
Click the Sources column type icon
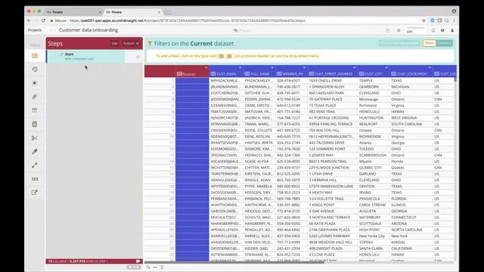179,74
